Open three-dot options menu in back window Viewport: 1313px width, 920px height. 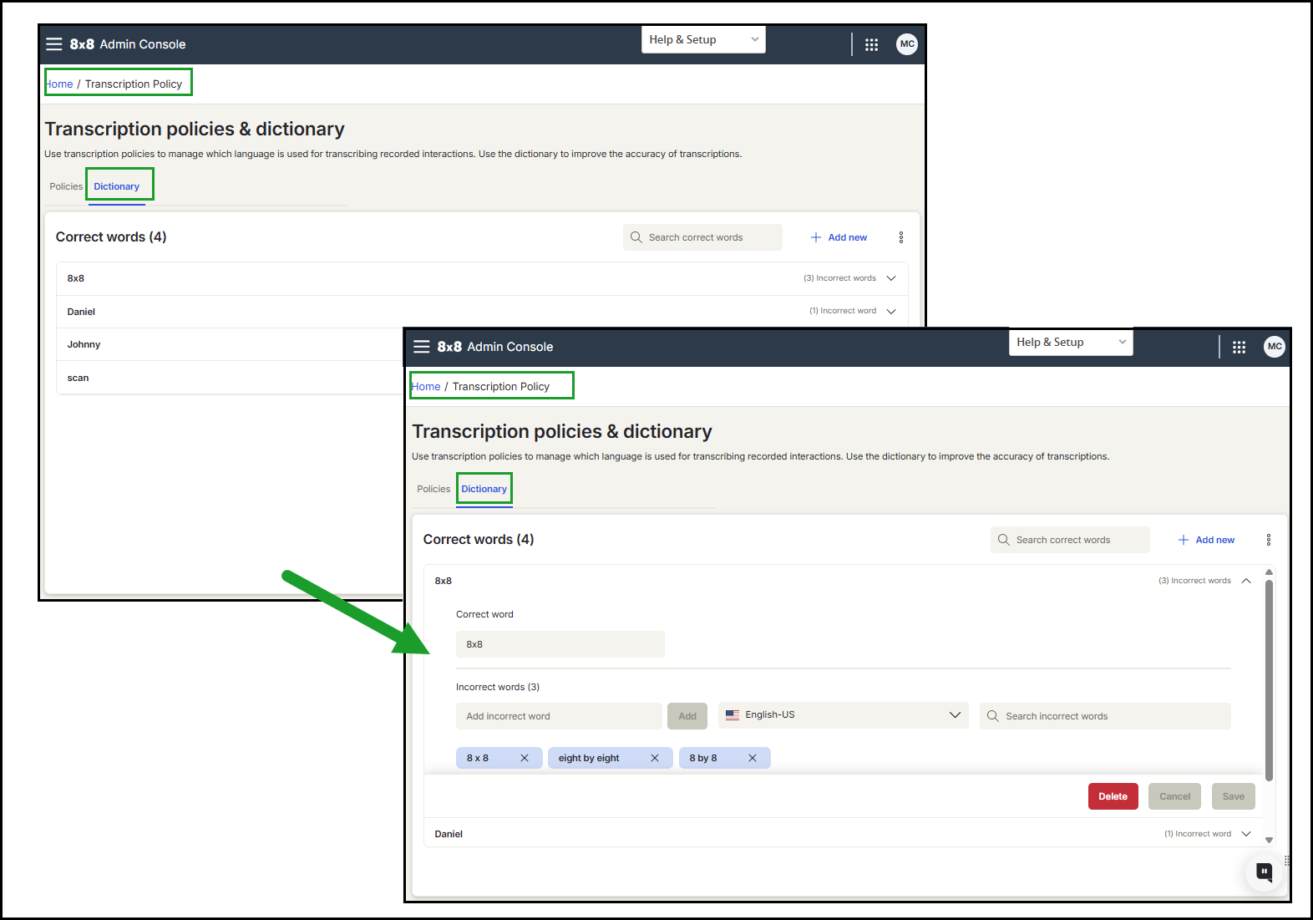coord(901,237)
